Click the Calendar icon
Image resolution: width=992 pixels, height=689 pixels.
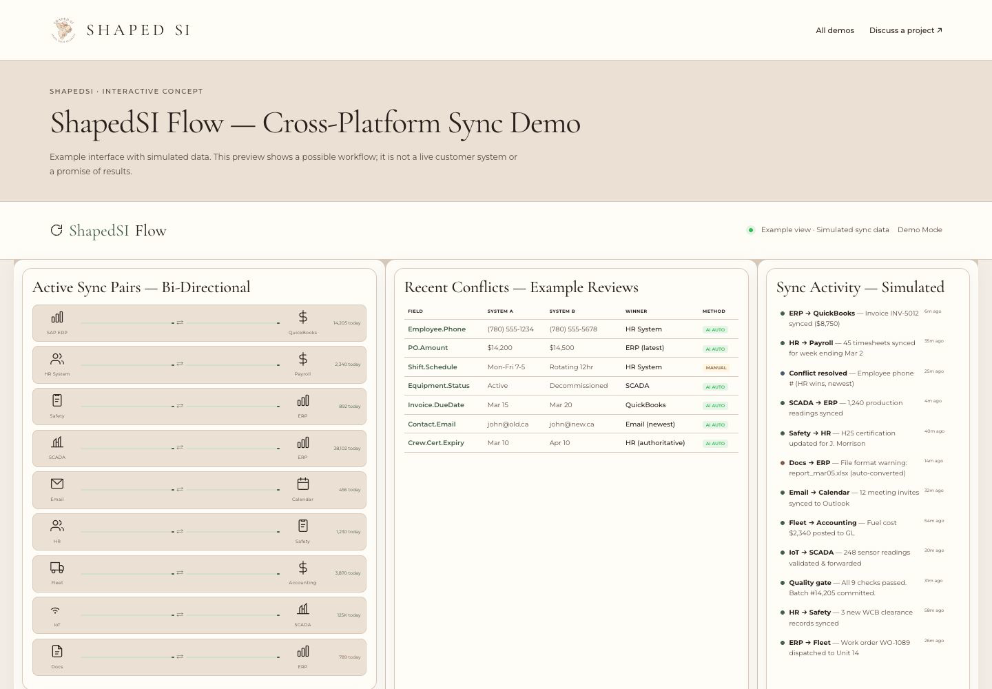302,484
